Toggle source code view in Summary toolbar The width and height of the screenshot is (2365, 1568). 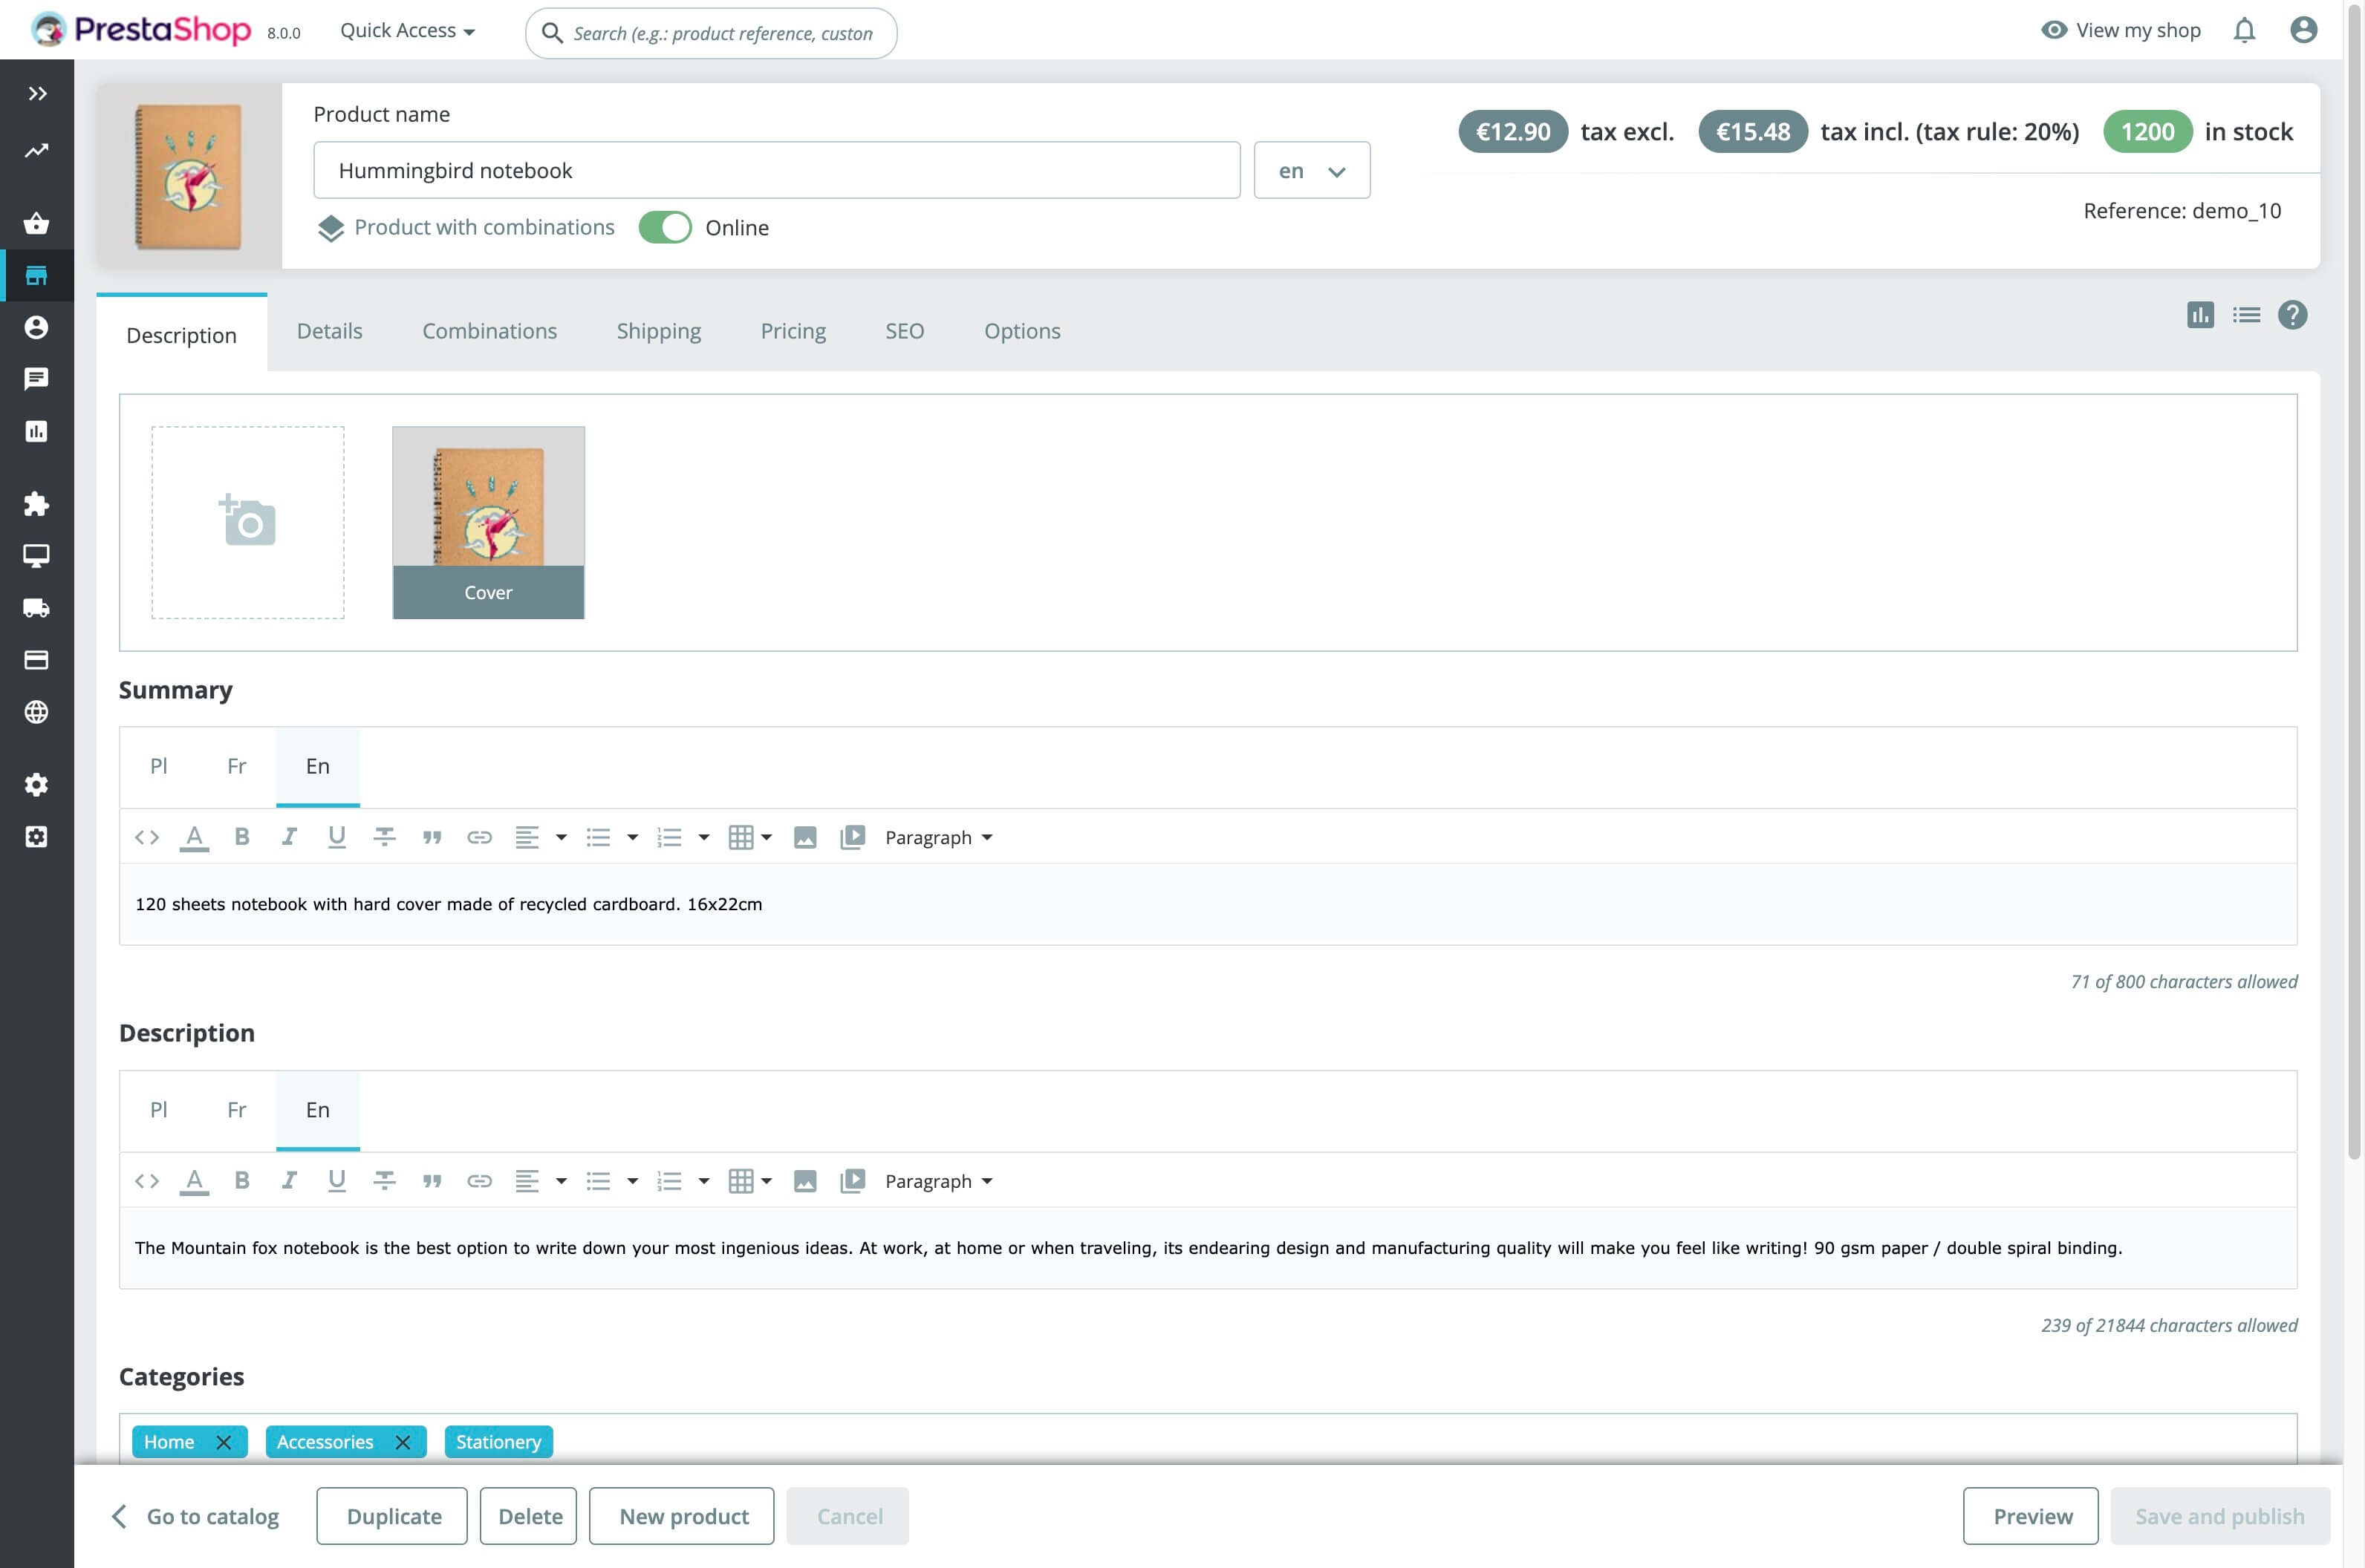pyautogui.click(x=147, y=837)
